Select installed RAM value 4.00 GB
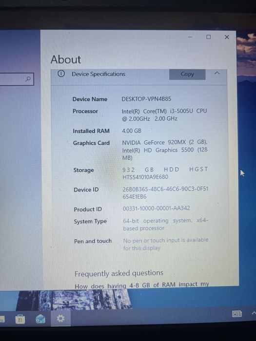 point(132,131)
